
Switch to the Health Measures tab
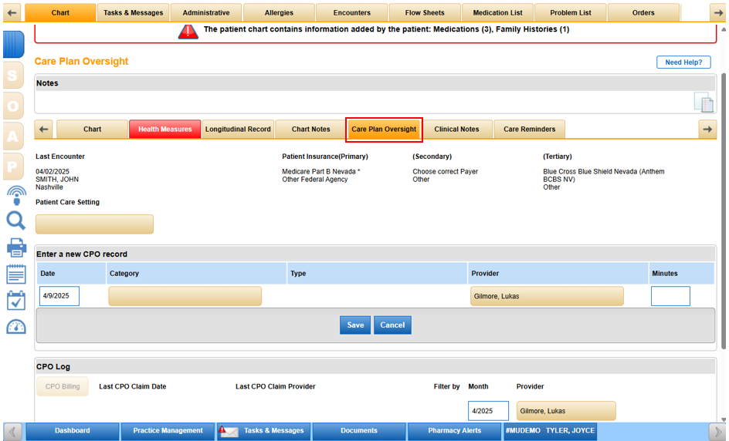(x=164, y=130)
